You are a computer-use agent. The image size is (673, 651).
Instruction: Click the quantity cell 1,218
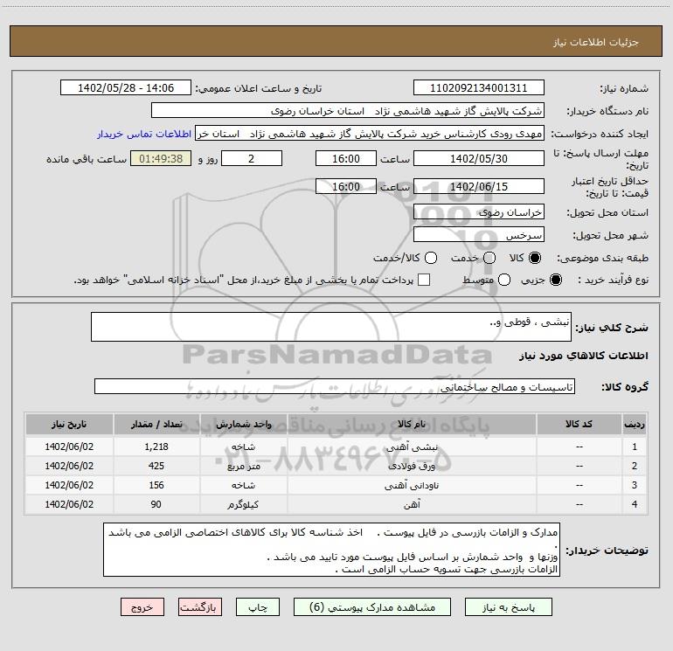[156, 447]
